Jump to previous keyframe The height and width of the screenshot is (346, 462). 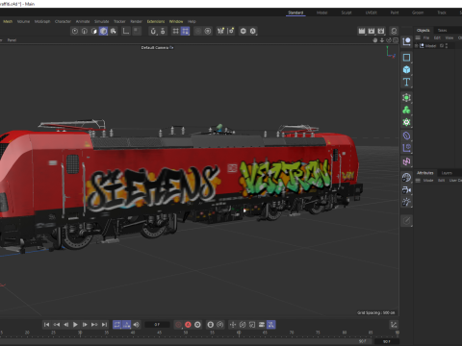tap(57, 325)
